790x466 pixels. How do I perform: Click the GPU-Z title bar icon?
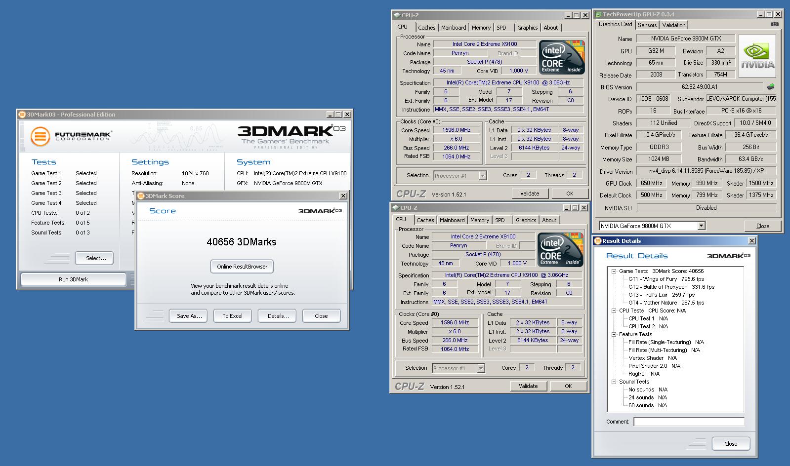598,15
